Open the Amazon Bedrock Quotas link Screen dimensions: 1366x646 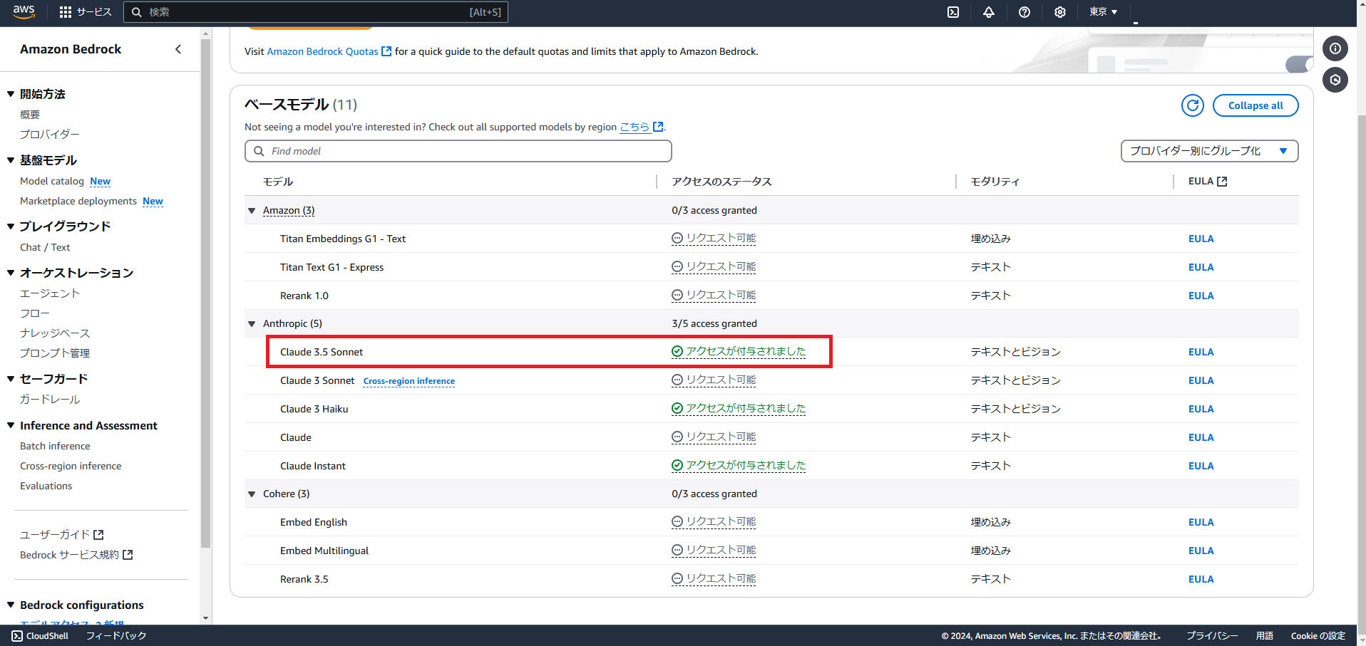[322, 51]
